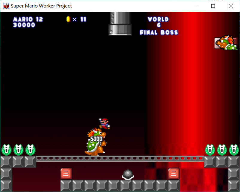Click the world number "6"

click(x=159, y=25)
